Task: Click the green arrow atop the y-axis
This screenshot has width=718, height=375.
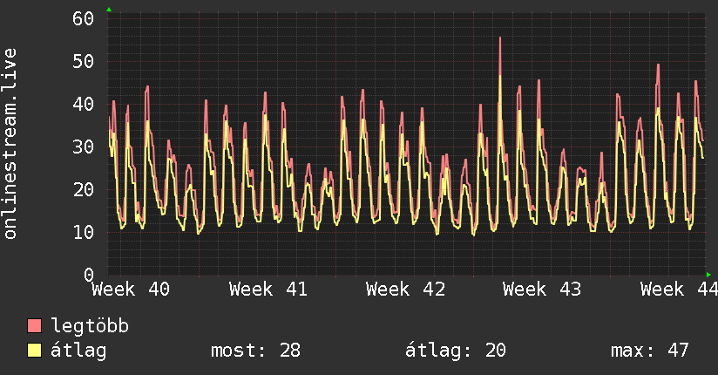Action: 109,10
